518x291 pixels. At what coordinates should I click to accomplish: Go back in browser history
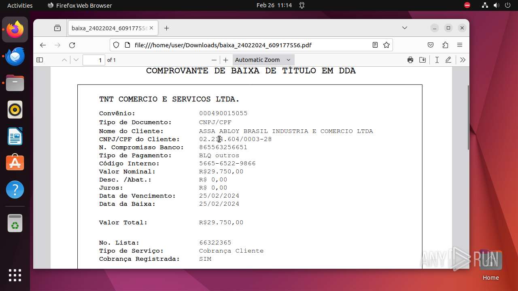pos(43,45)
